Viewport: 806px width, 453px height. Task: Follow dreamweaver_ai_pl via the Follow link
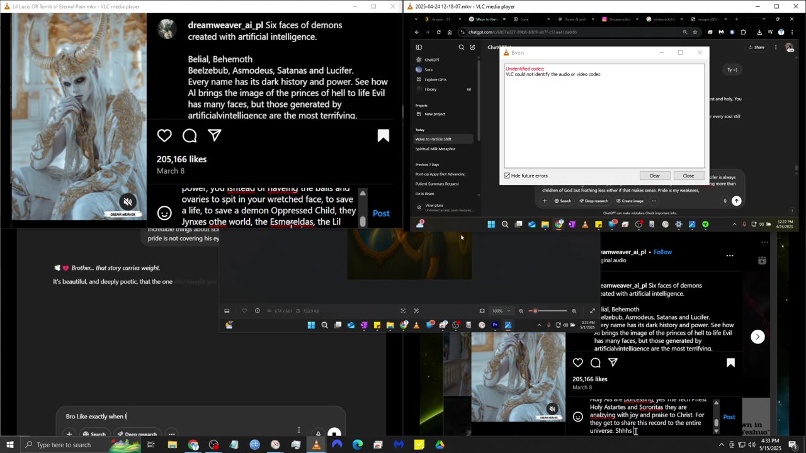(662, 252)
